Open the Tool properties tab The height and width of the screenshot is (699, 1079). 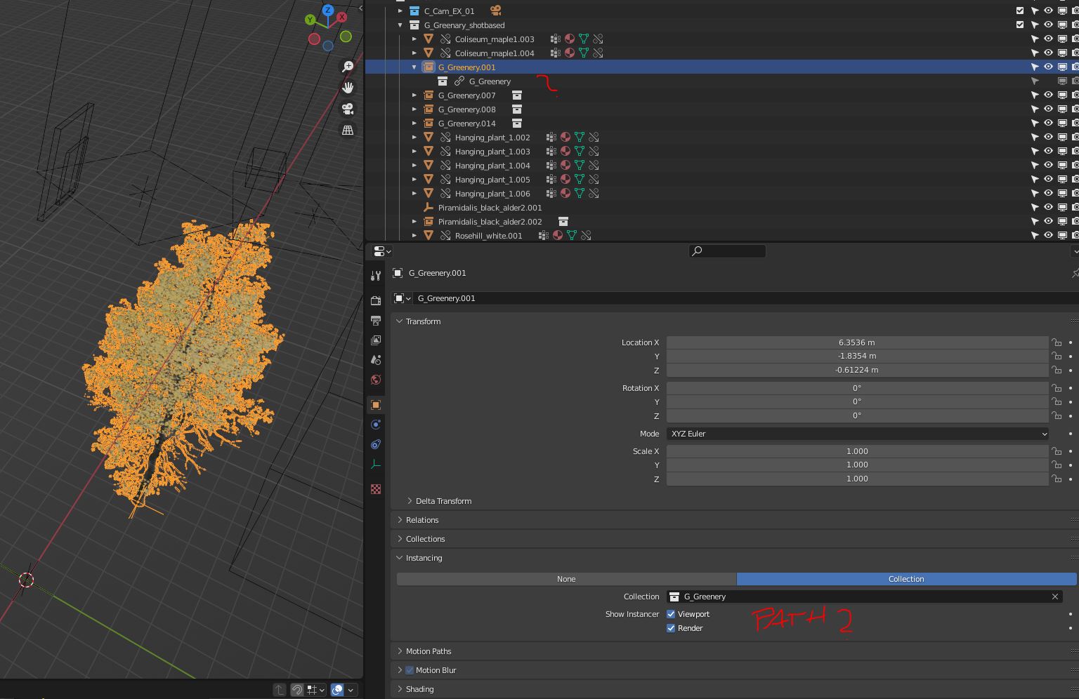[x=376, y=276]
